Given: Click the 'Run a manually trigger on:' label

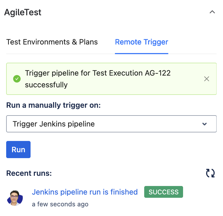Looking at the screenshot, I should point(53,105).
